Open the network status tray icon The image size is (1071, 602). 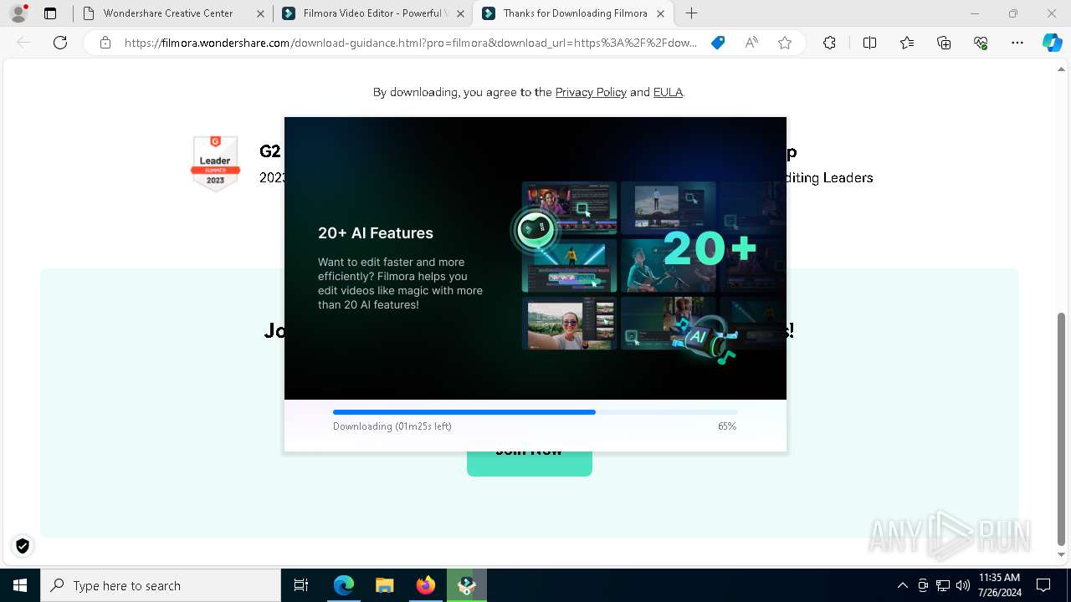click(943, 585)
